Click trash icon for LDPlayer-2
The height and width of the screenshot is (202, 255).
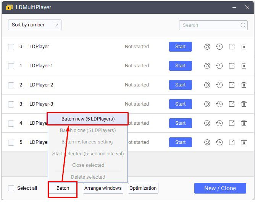244,85
